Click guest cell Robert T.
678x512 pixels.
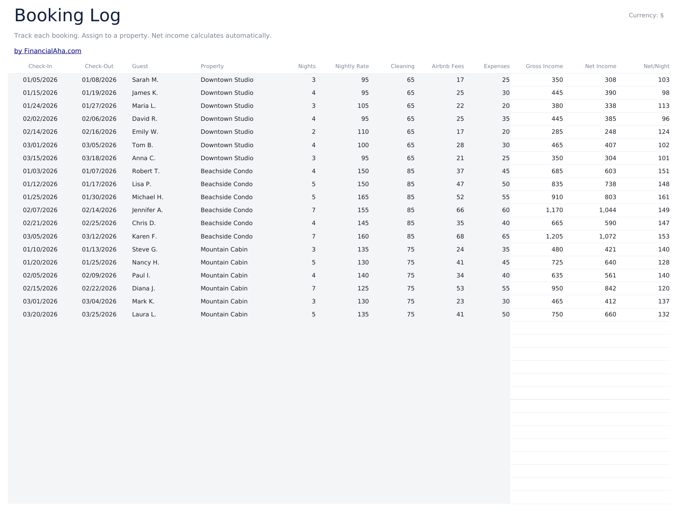point(146,171)
